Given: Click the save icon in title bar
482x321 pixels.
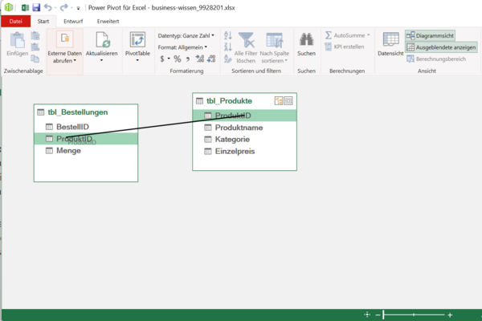Looking at the screenshot, I should click(x=36, y=7).
